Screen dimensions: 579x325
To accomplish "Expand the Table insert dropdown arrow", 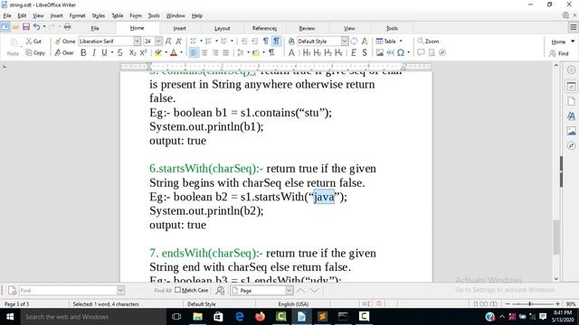I will 401,42.
